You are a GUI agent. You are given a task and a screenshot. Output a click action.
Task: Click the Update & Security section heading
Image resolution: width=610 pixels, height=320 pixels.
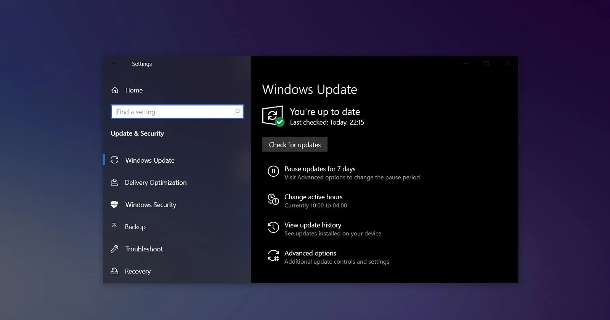(137, 133)
